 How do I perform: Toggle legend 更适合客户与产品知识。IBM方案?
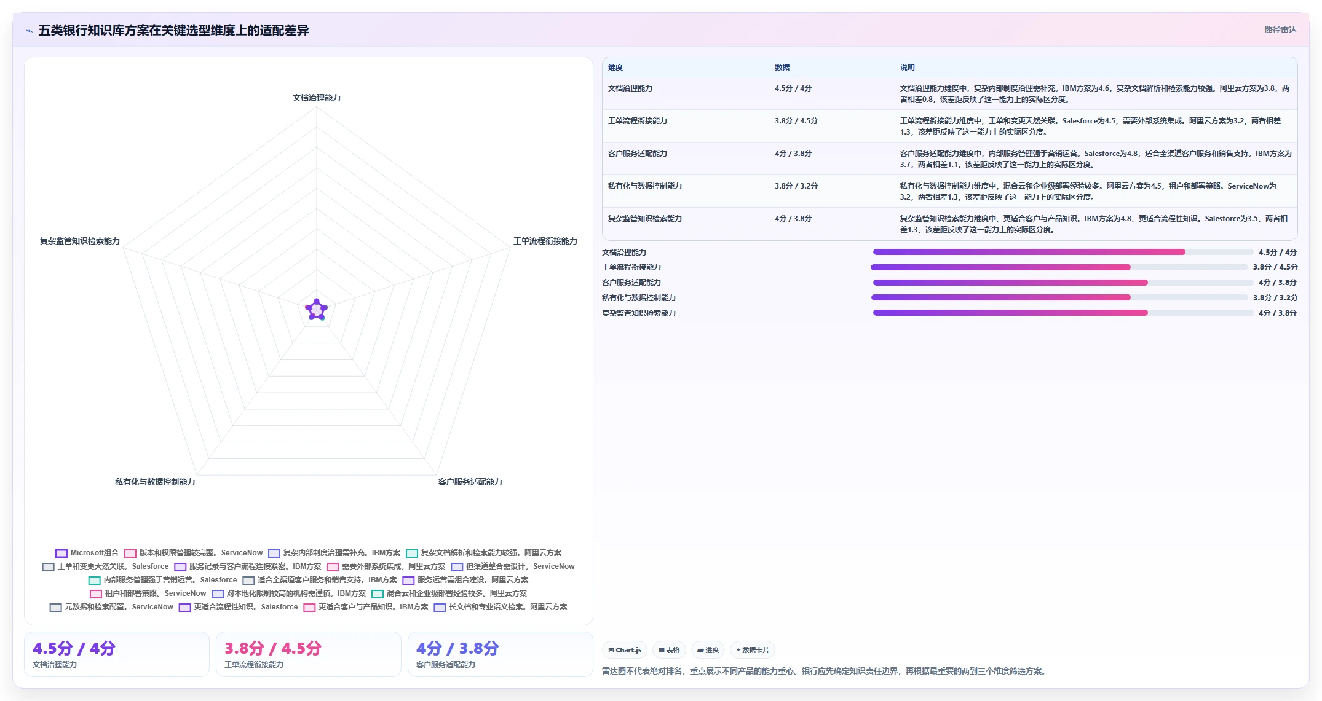click(x=366, y=607)
